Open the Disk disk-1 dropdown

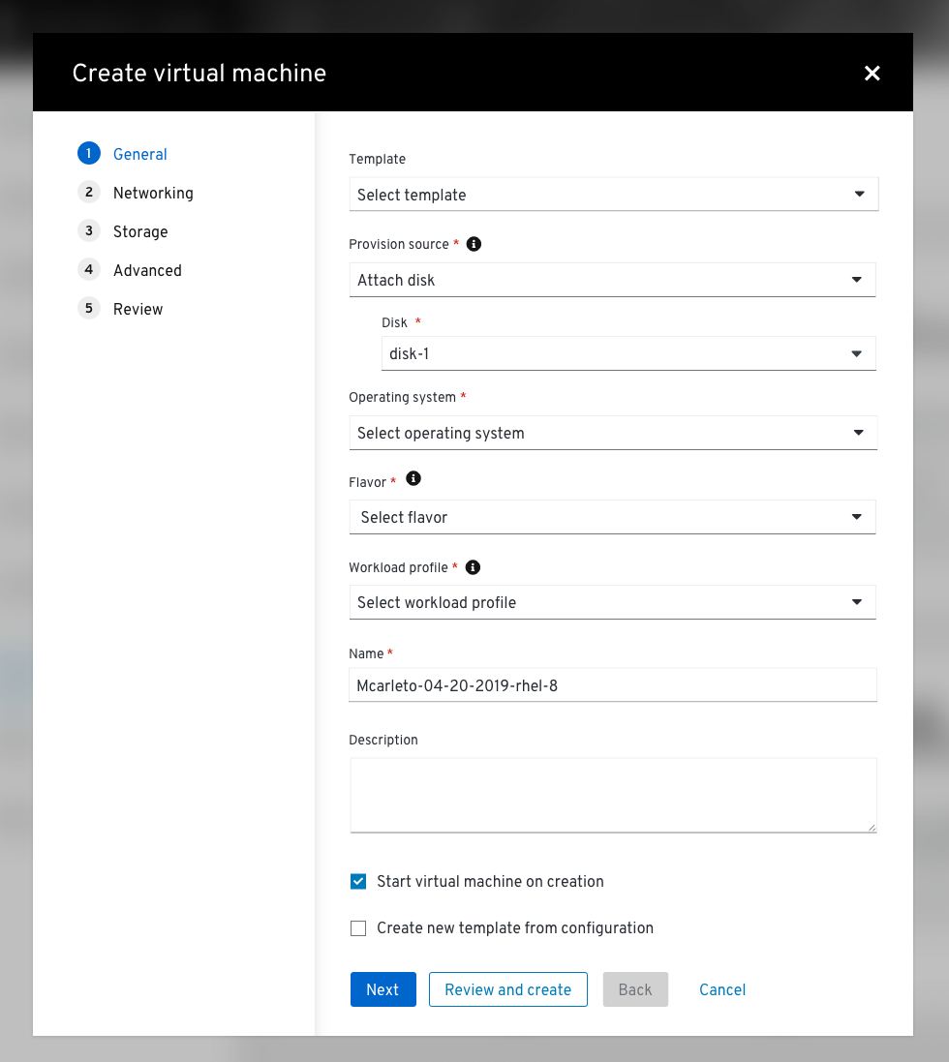(x=628, y=353)
